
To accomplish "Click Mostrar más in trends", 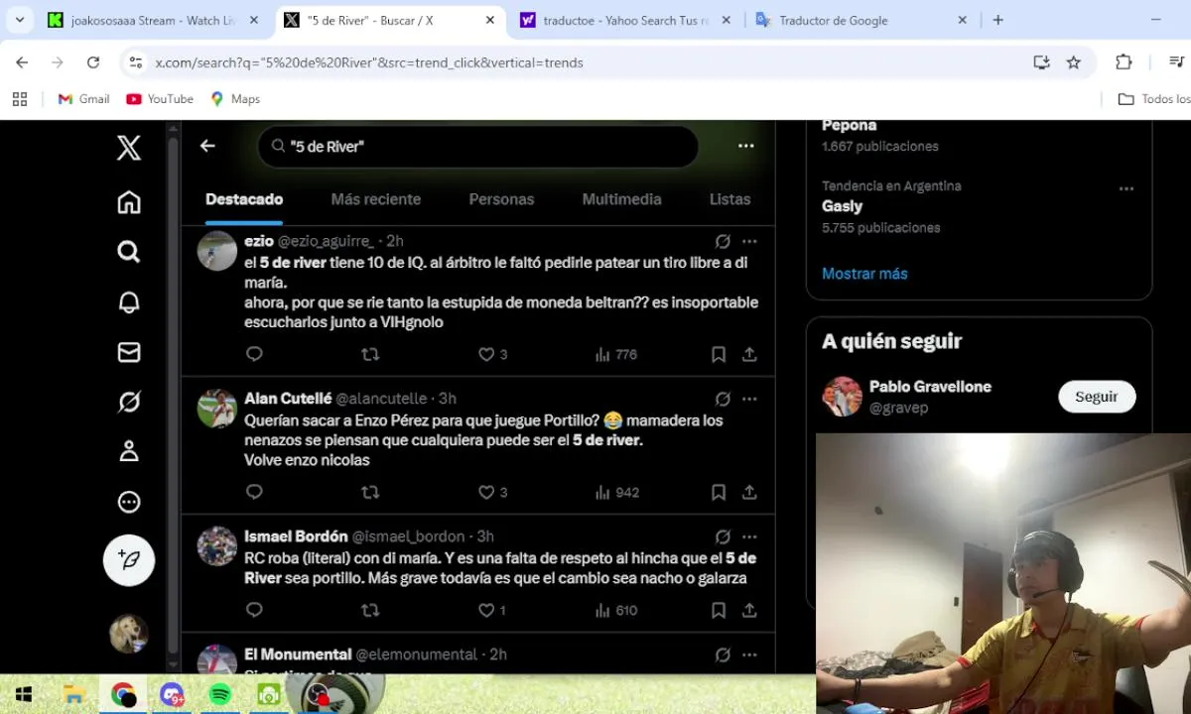I will click(x=864, y=274).
